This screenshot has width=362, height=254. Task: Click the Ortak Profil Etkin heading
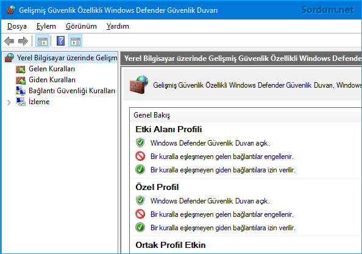(171, 245)
